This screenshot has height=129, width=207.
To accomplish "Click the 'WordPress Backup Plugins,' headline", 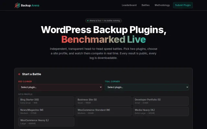I will (103, 30).
